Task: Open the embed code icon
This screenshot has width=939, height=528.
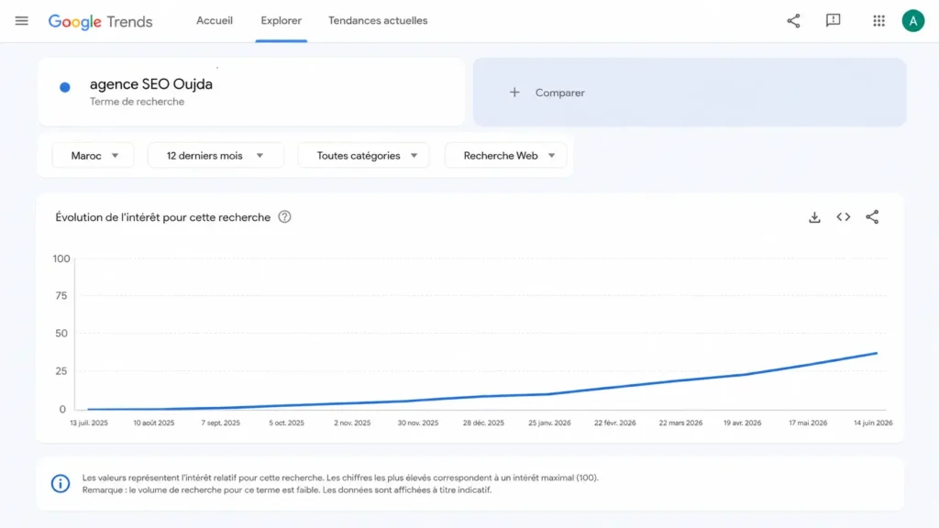Action: coord(844,216)
